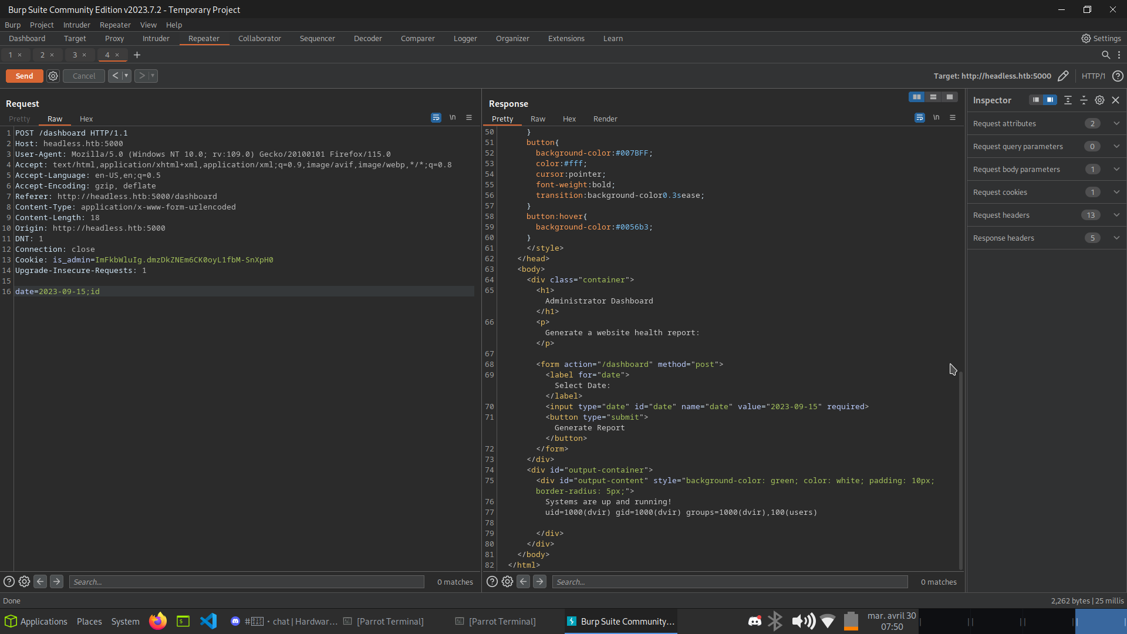Toggle non-printable characters in Response pane
Image resolution: width=1127 pixels, height=634 pixels.
click(x=936, y=118)
